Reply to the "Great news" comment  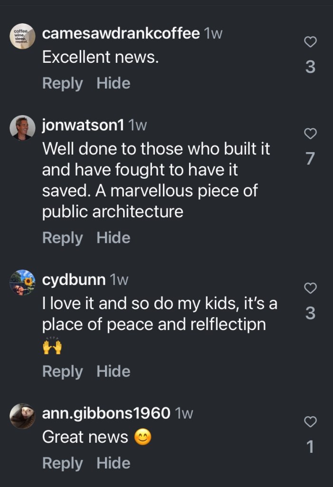pyautogui.click(x=62, y=463)
